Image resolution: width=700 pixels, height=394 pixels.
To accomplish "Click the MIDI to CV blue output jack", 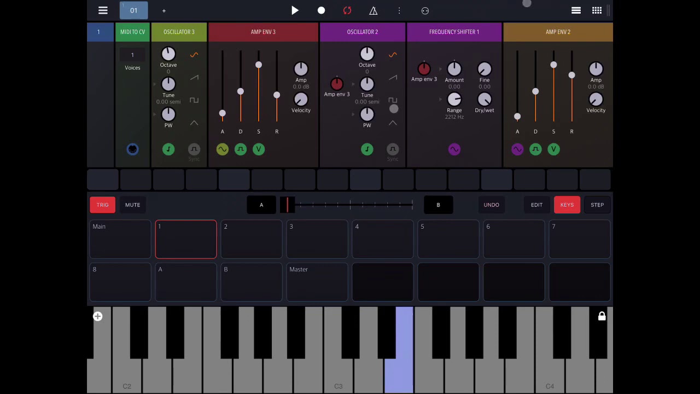I will click(x=132, y=149).
